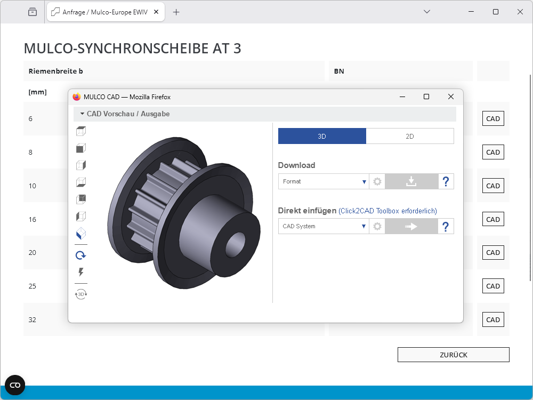
Task: Click the CAD button in the 16 mm row
Action: 493,219
